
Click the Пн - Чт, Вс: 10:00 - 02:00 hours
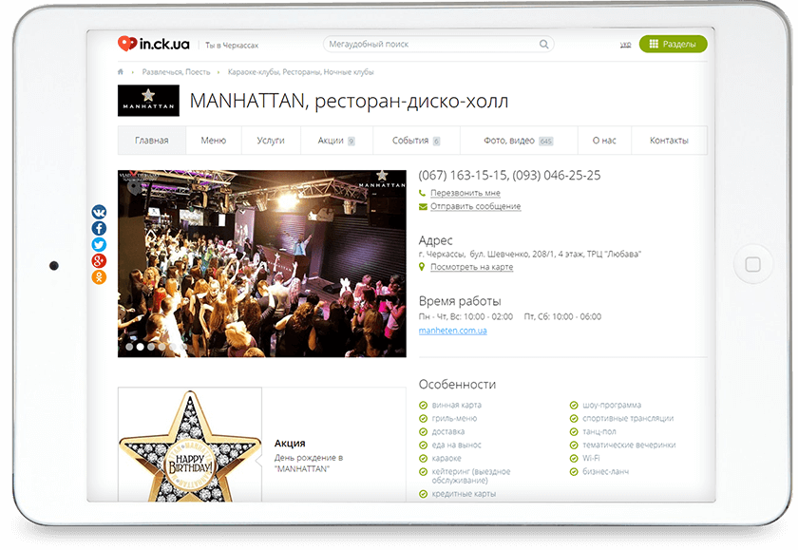click(465, 316)
